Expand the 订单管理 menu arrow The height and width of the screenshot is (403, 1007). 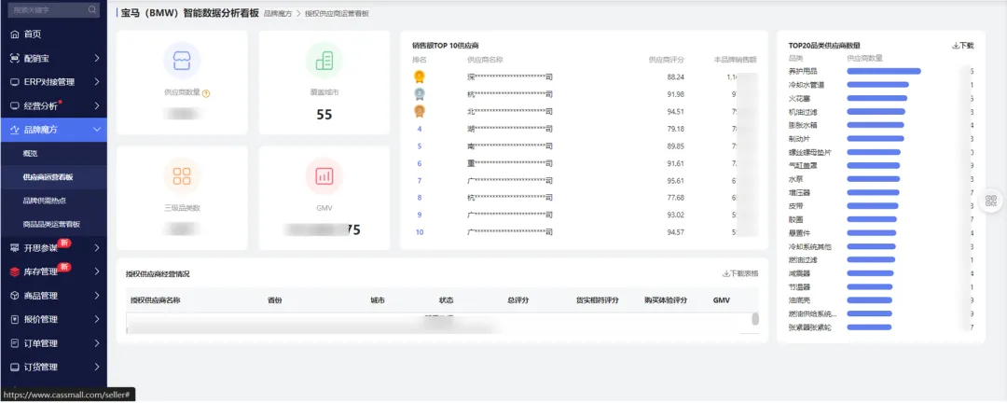(x=96, y=343)
